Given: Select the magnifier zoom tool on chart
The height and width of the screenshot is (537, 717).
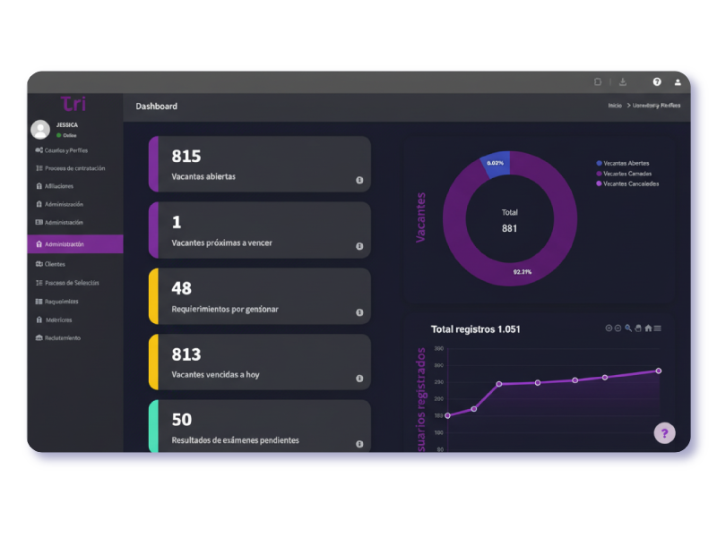Looking at the screenshot, I should point(628,328).
